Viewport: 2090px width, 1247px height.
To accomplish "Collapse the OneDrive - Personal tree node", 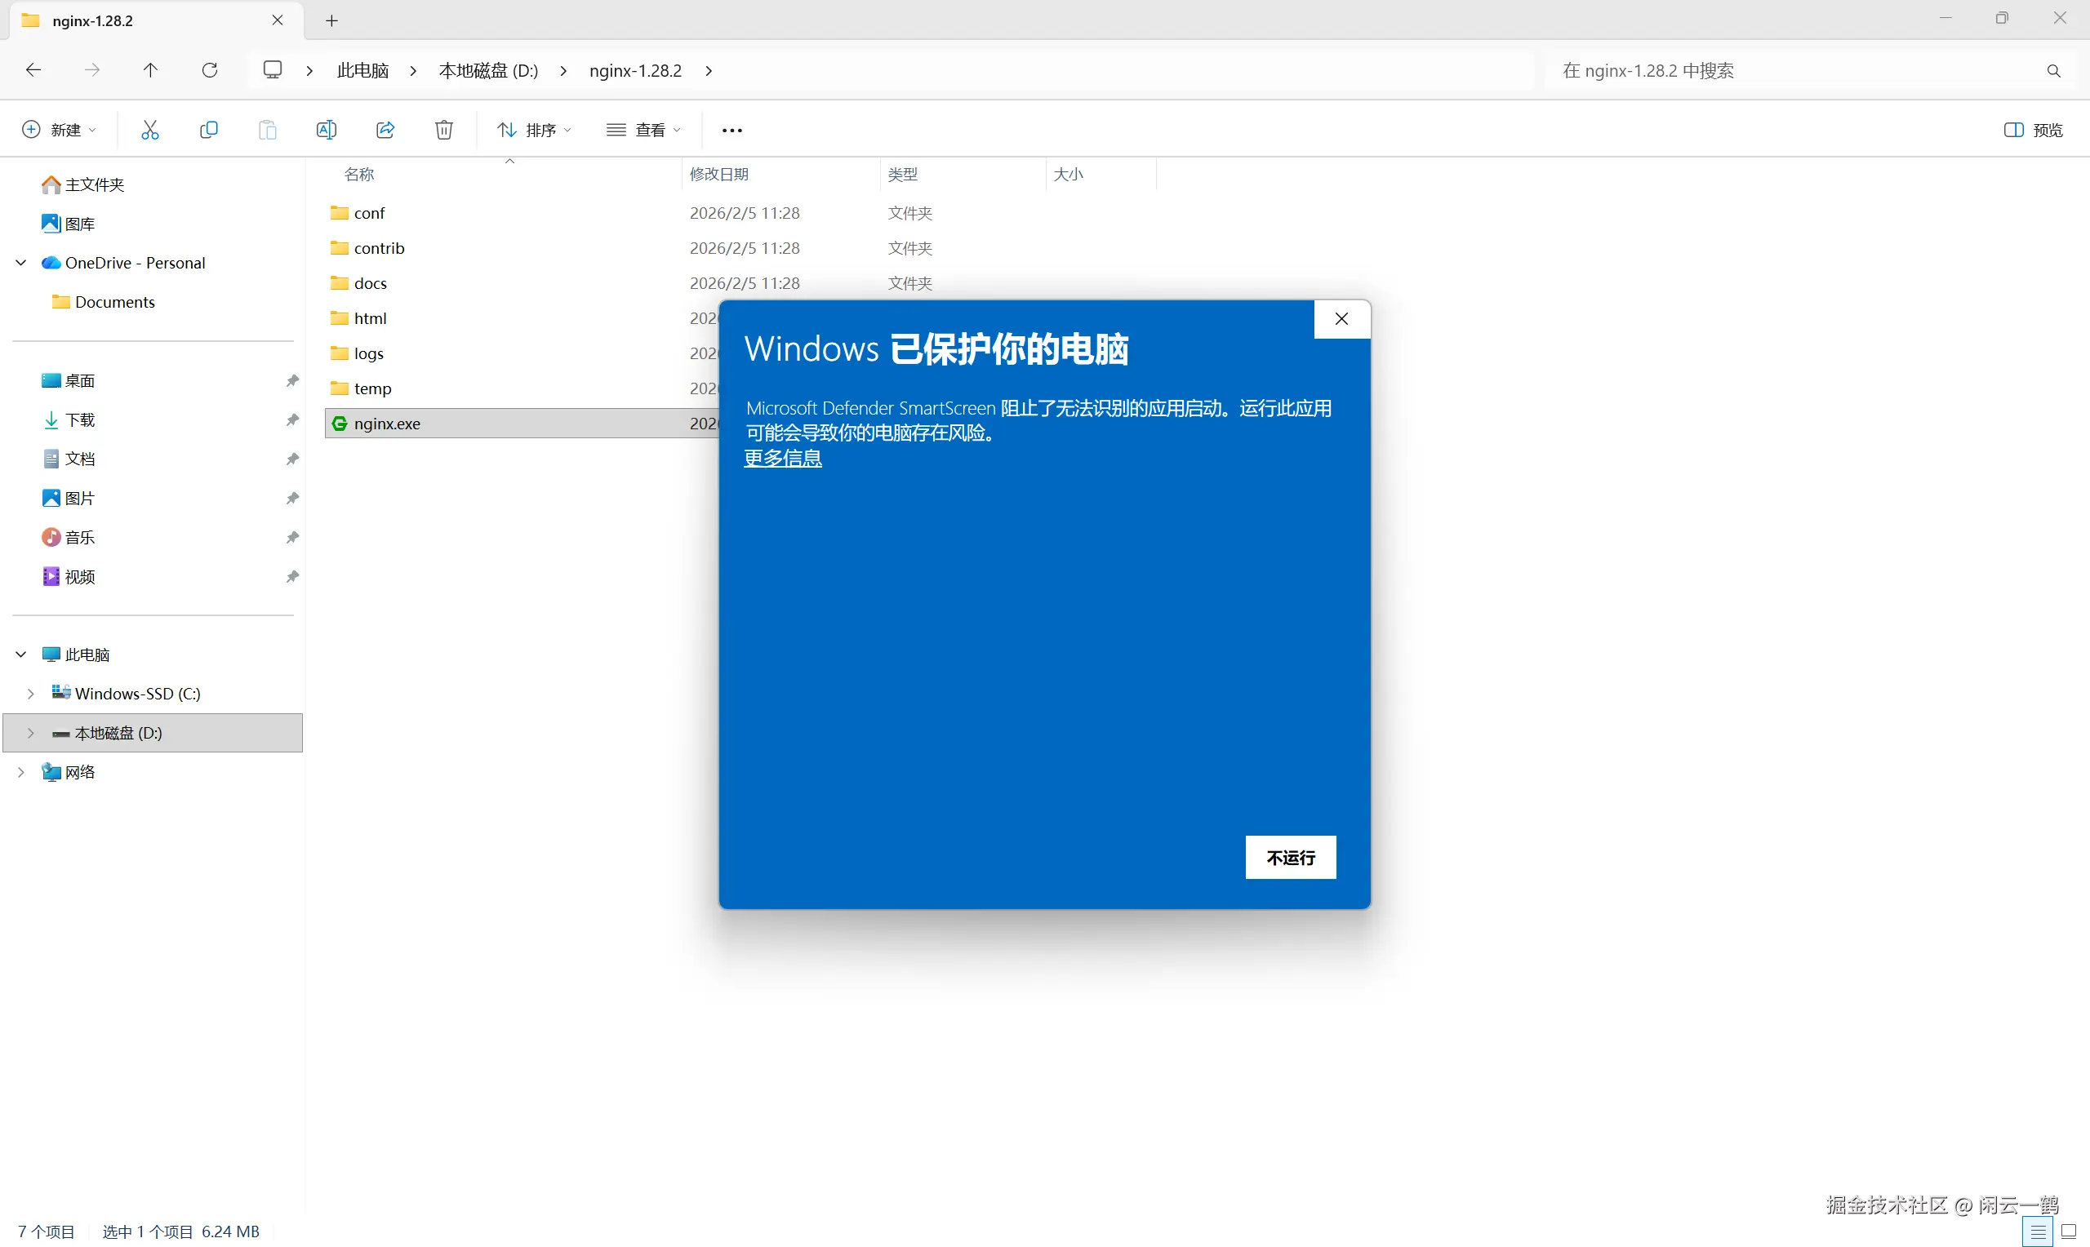I will (21, 263).
